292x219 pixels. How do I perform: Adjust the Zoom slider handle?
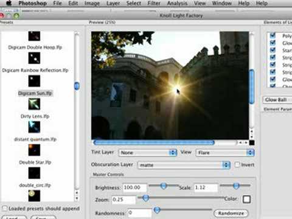coord(145,198)
